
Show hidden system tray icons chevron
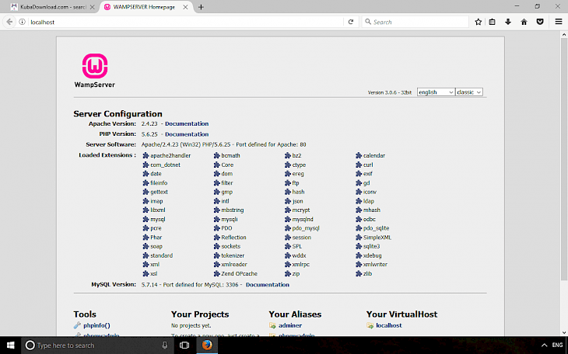pyautogui.click(x=544, y=345)
